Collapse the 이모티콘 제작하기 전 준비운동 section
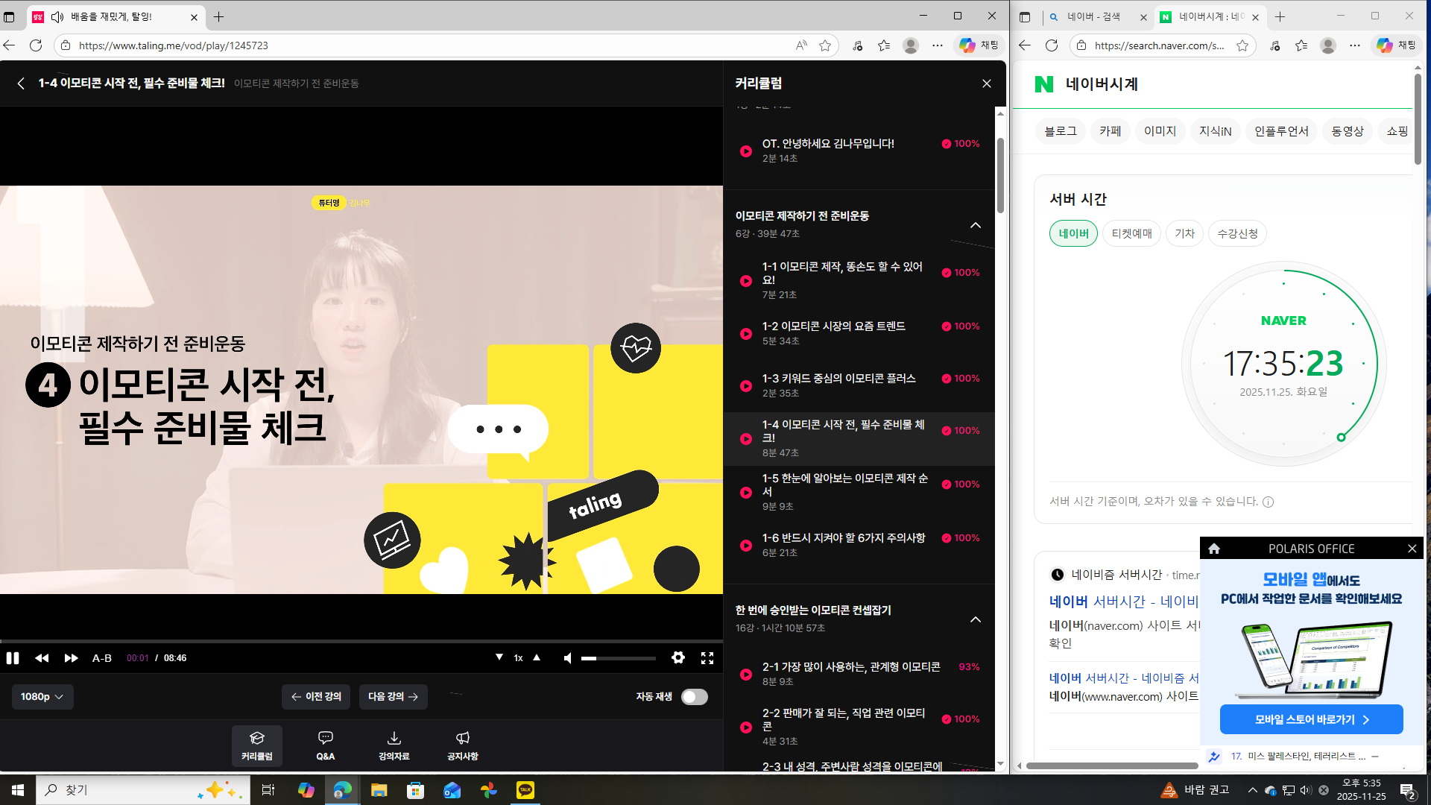1431x805 pixels. pos(975,225)
